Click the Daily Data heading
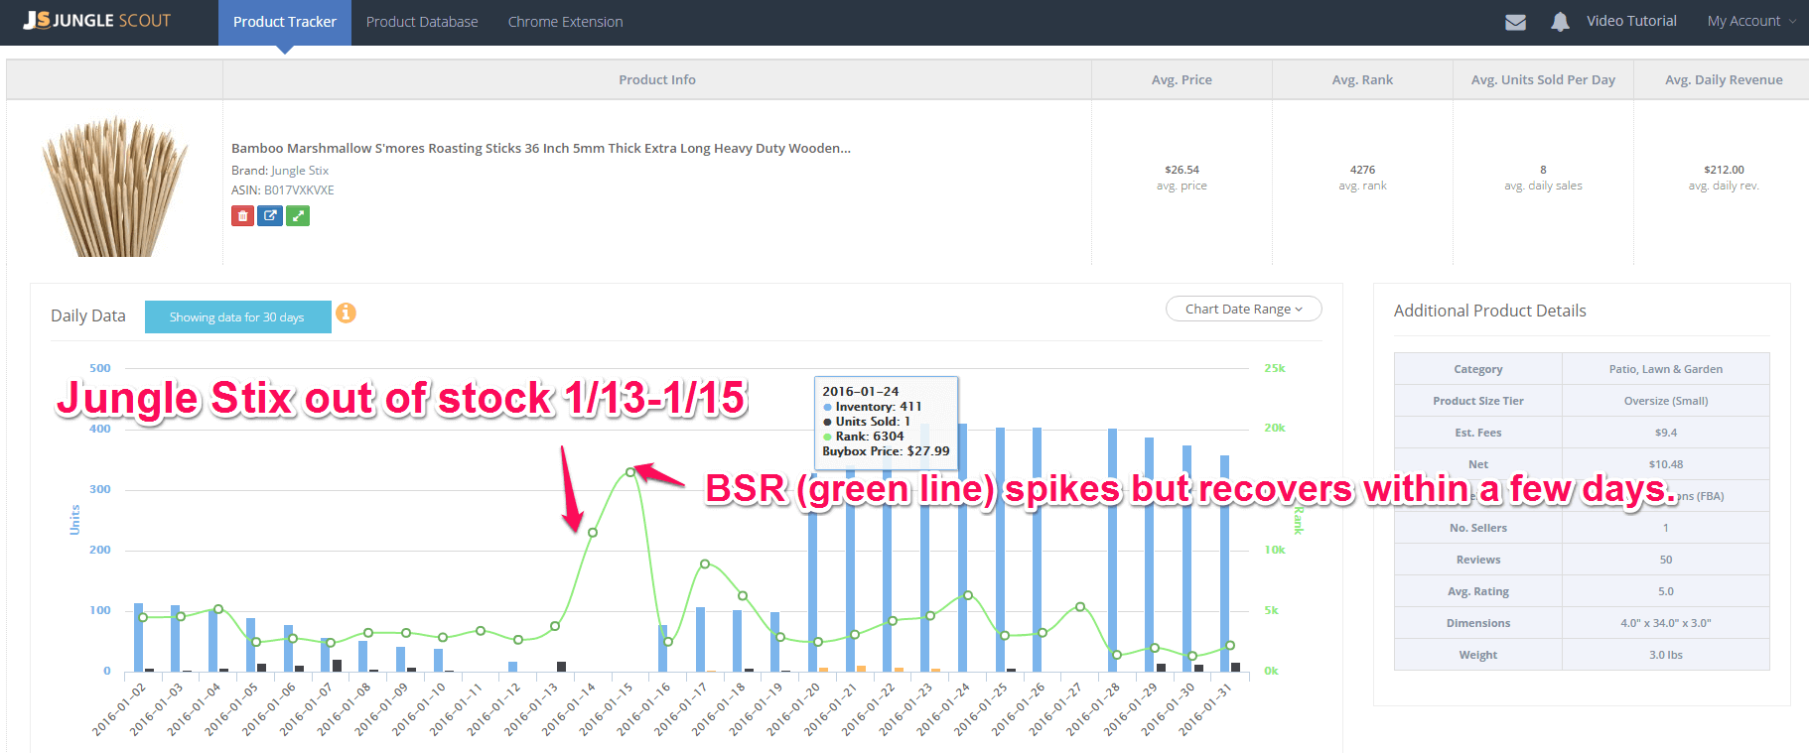1809x753 pixels. tap(88, 315)
